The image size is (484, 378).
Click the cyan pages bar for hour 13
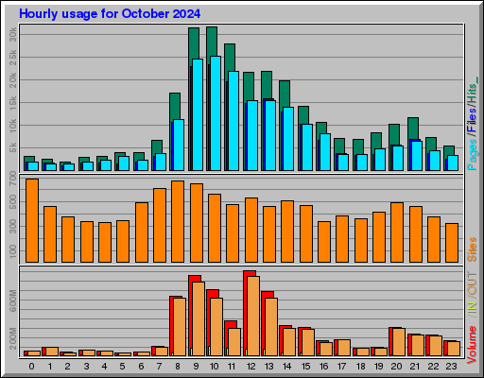270,135
